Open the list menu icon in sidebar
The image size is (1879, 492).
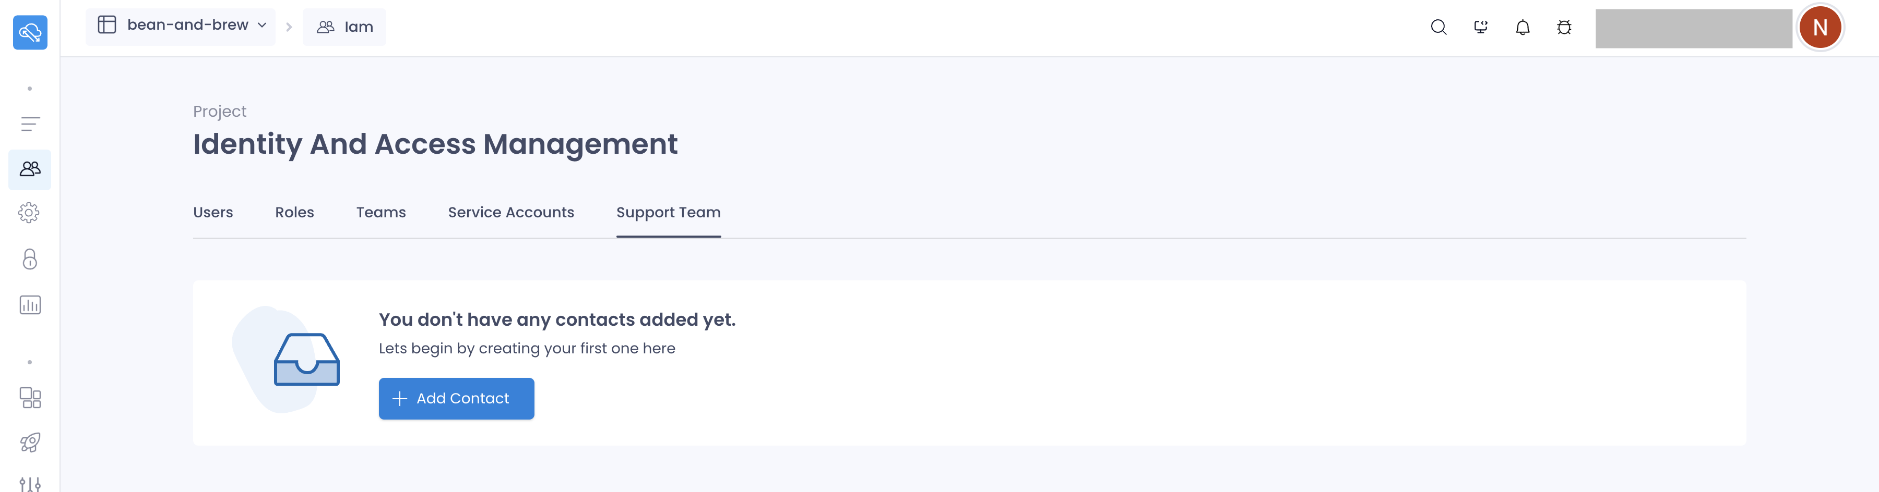(30, 124)
